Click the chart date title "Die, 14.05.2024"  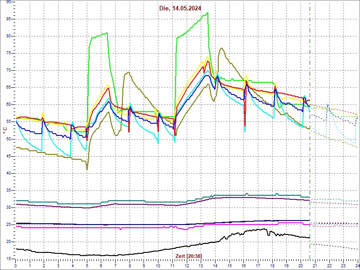[x=180, y=8]
